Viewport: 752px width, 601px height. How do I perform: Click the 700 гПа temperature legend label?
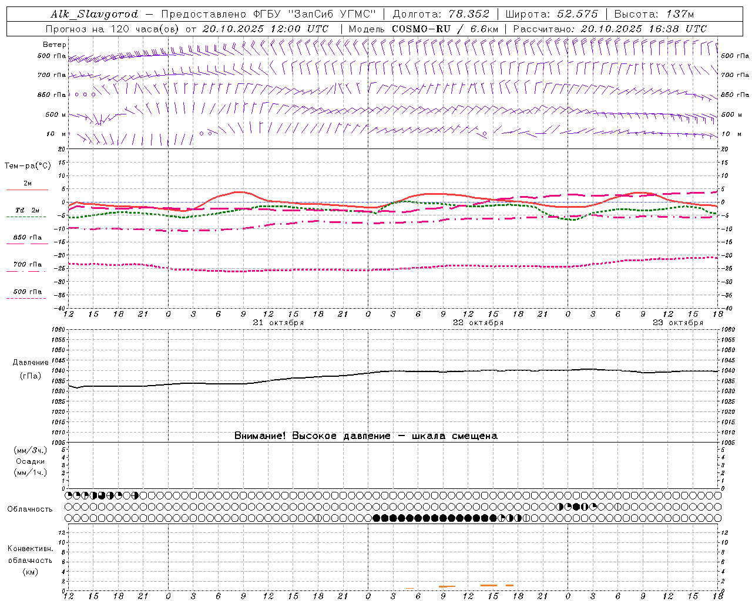tap(28, 265)
